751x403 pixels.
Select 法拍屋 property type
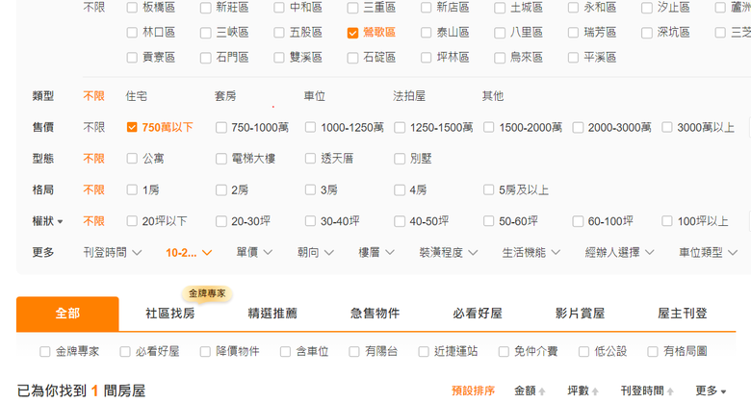[x=409, y=96]
